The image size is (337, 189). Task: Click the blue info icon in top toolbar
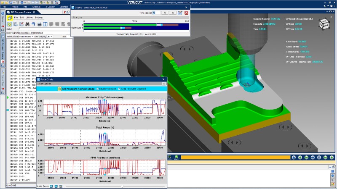pyautogui.click(x=22, y=3)
